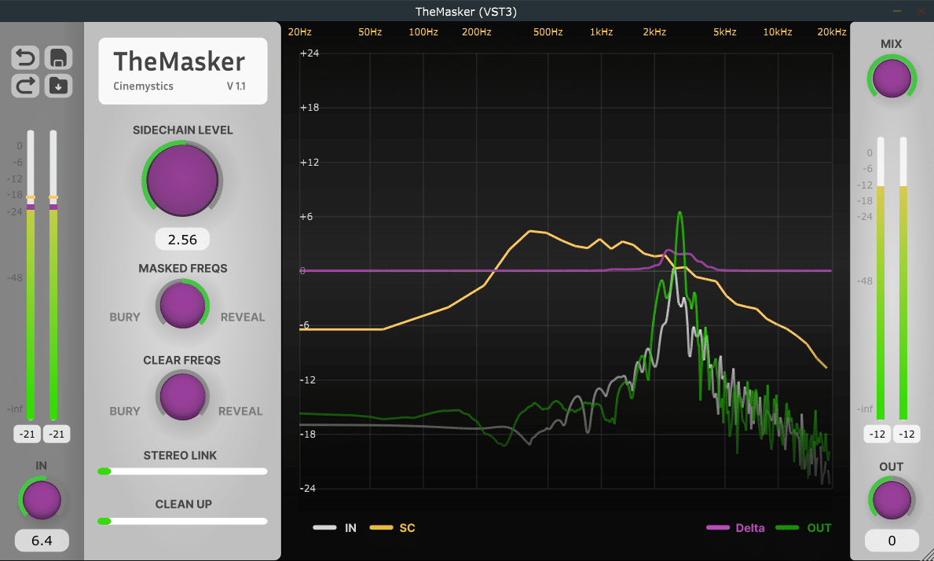Click the BURY label beside Clear Freqs

click(x=124, y=411)
